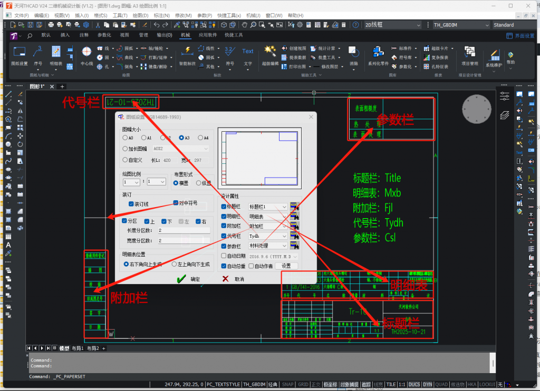
Task: Click the 设置 button in dialog
Action: click(286, 266)
